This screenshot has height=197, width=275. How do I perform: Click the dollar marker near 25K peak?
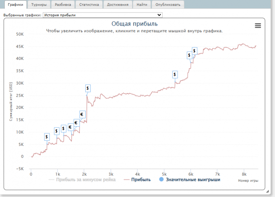(x=88, y=88)
